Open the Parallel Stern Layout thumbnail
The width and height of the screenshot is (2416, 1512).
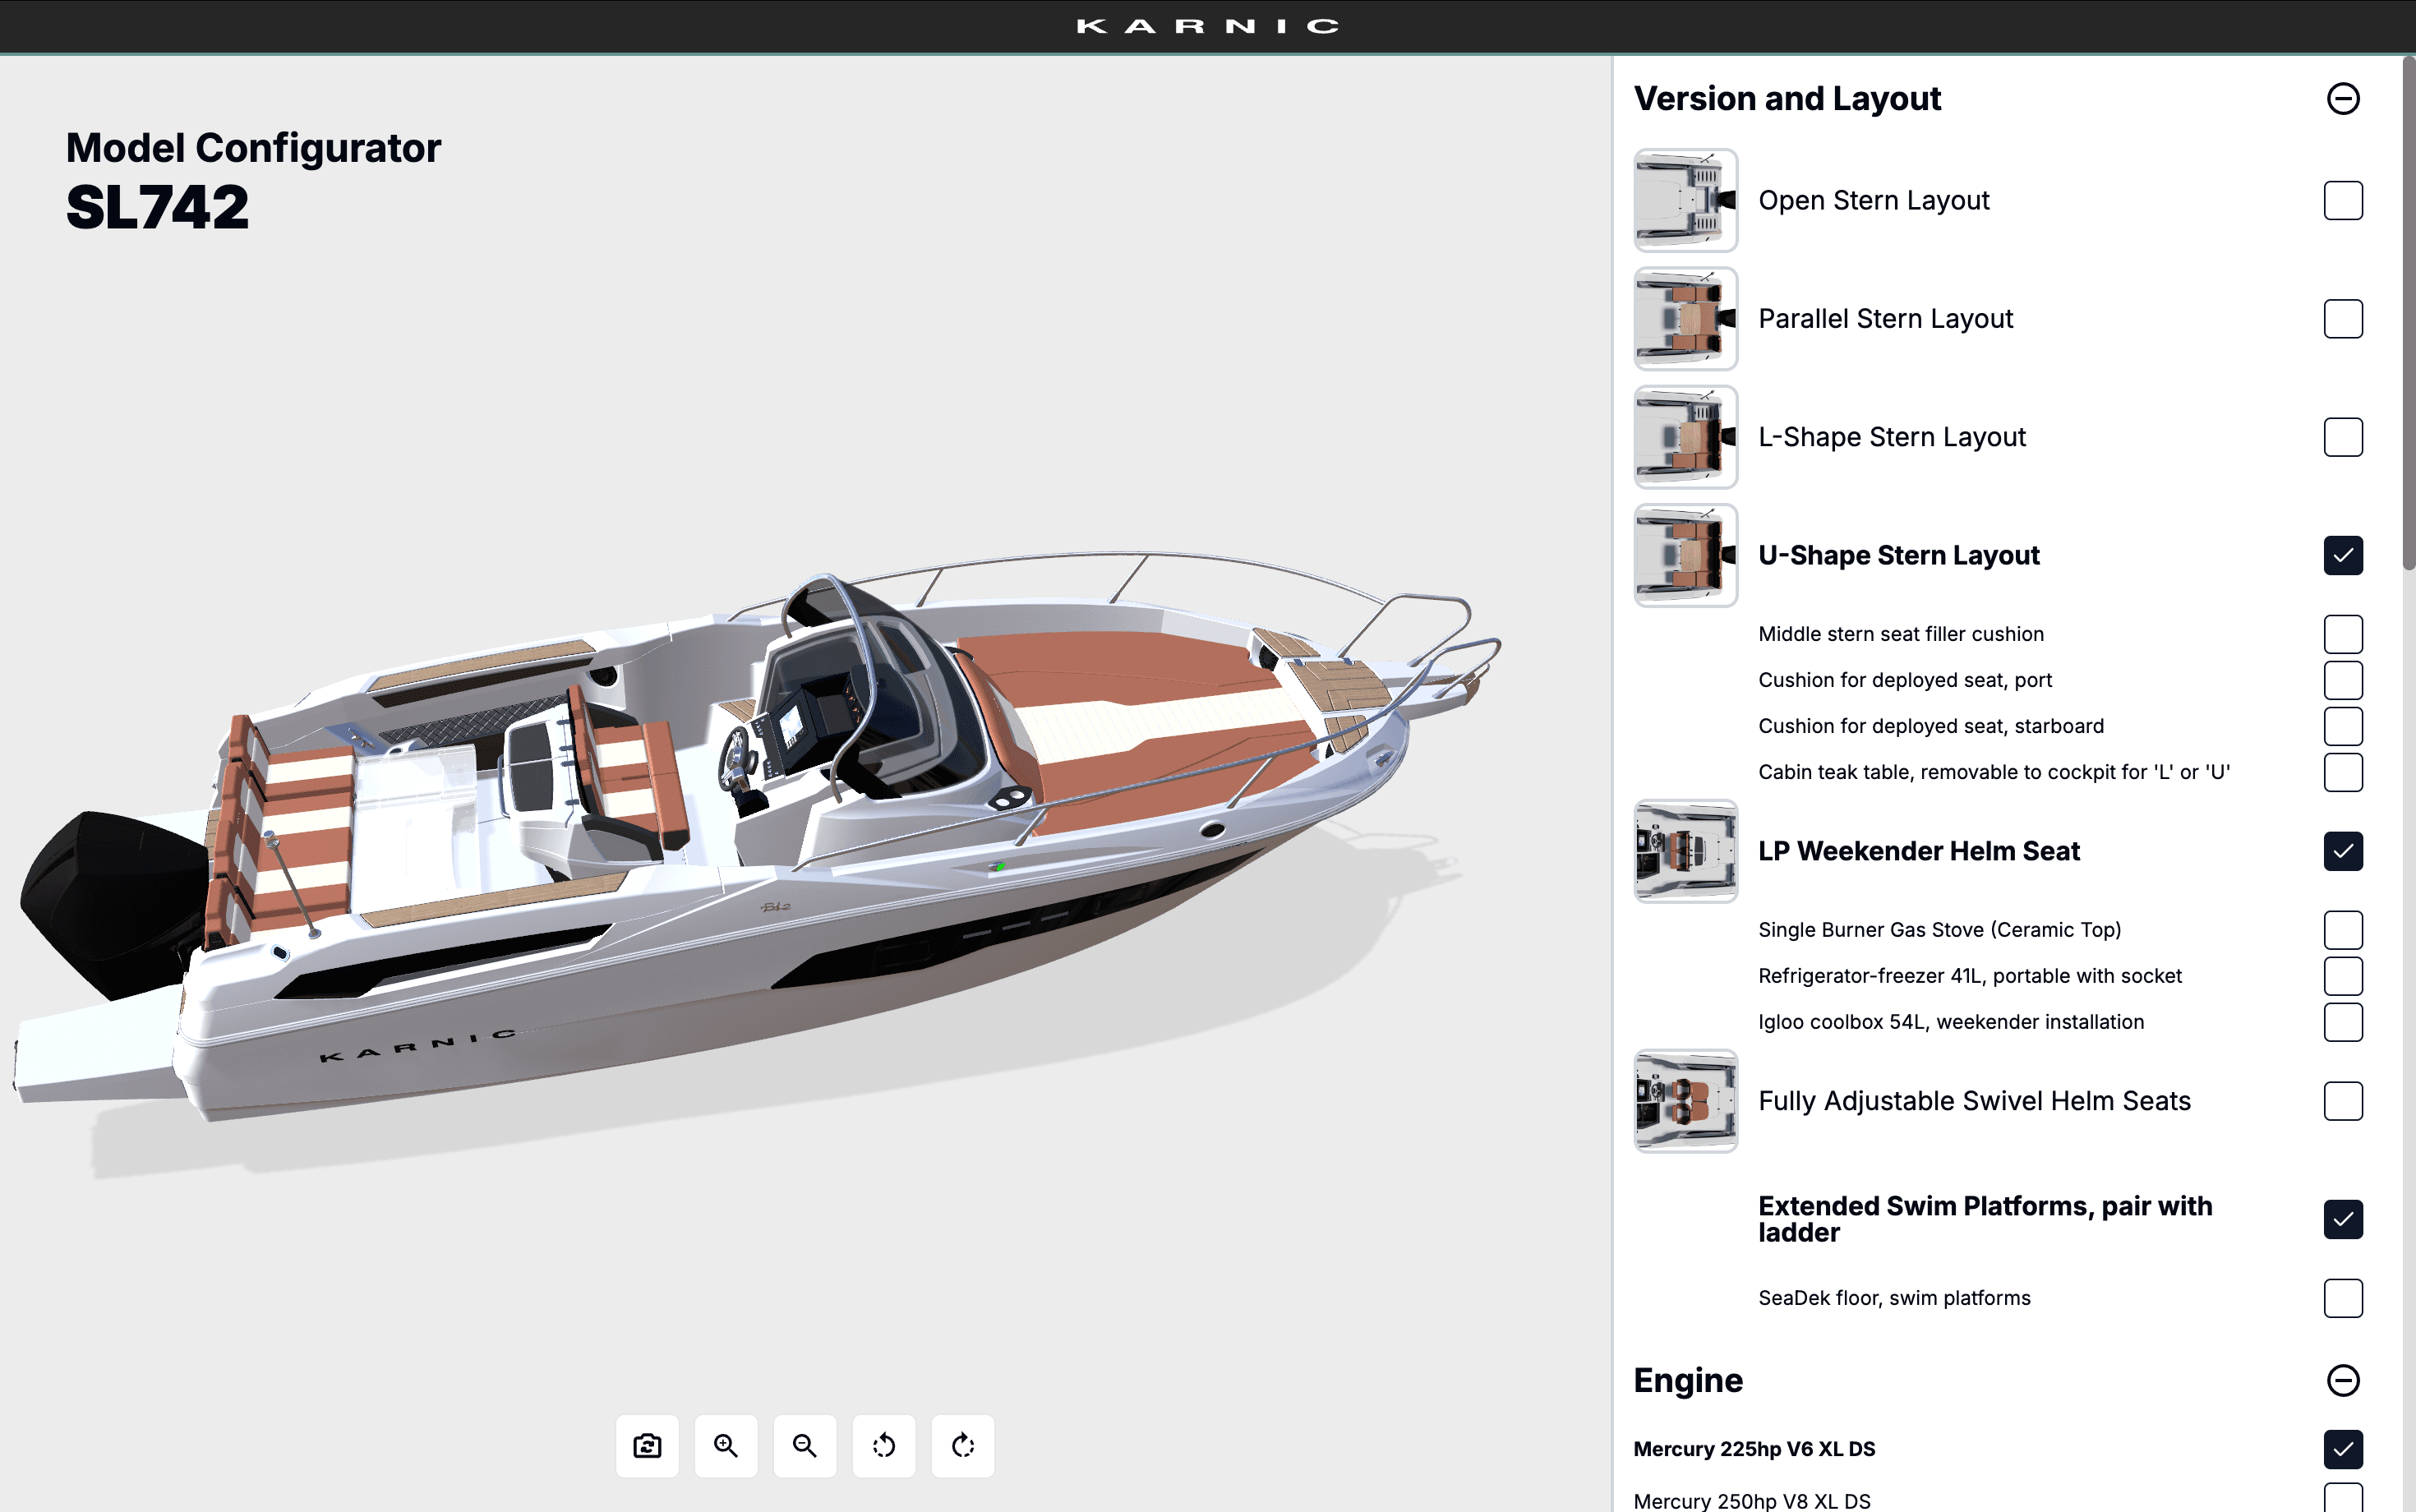click(1686, 319)
